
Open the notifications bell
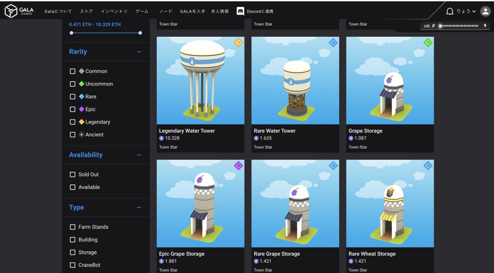tap(450, 12)
